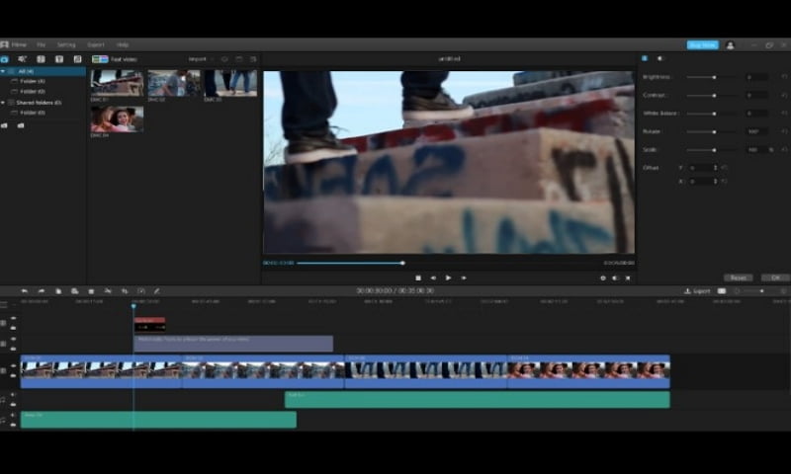The width and height of the screenshot is (791, 474).
Task: Open the Audio library icon
Action: pos(22,59)
